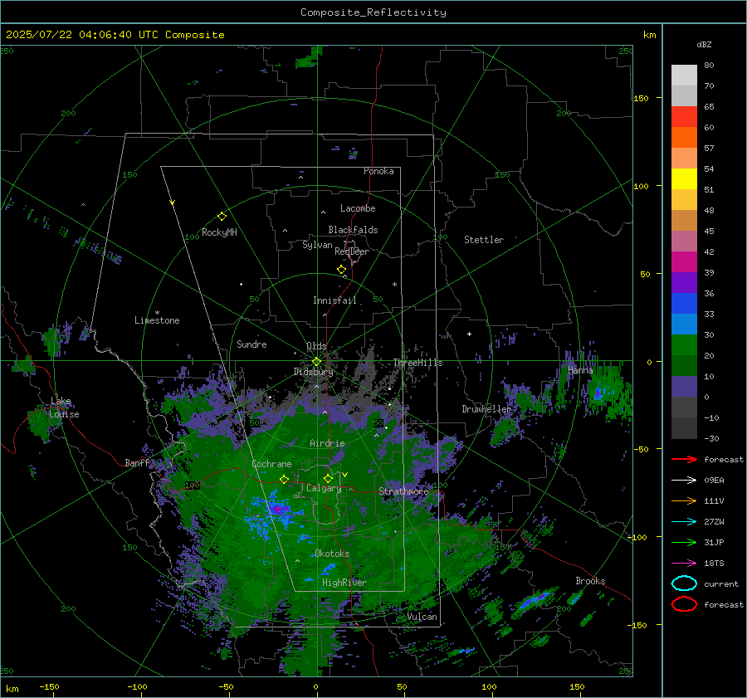The image size is (747, 698).
Task: Click the Banff label
Action: point(137,462)
